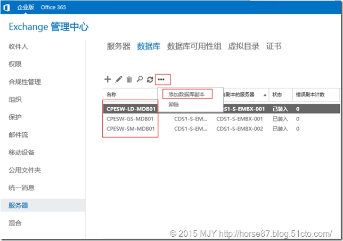Open the 数据库可用性组 tab
This screenshot has width=343, height=241.
click(x=194, y=46)
